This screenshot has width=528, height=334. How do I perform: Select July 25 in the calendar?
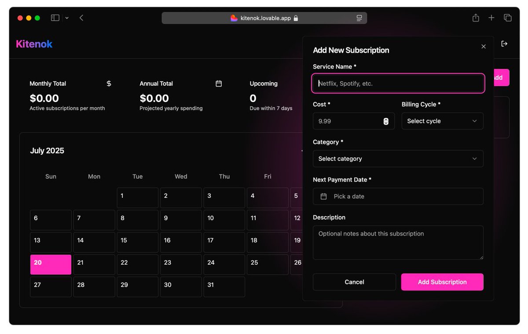click(x=268, y=265)
